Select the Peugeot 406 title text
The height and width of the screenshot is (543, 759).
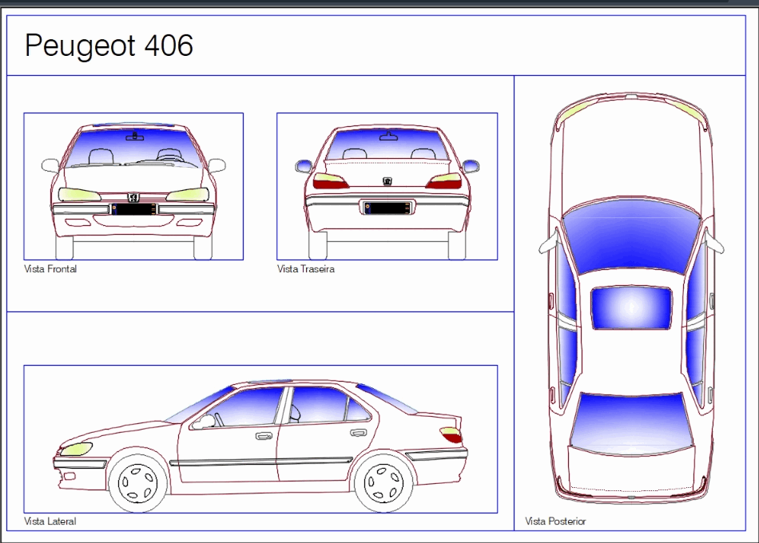(x=109, y=46)
